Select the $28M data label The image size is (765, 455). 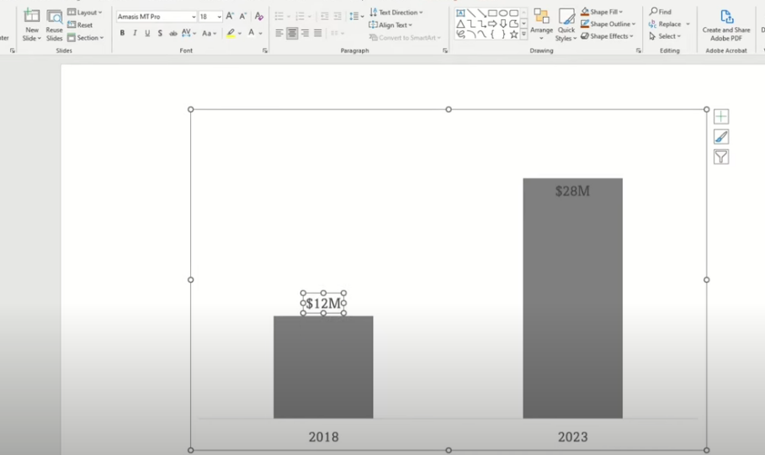tap(572, 191)
